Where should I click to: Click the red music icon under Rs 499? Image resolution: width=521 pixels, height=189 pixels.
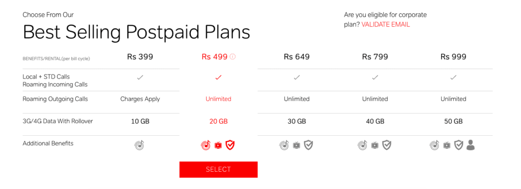pyautogui.click(x=206, y=145)
